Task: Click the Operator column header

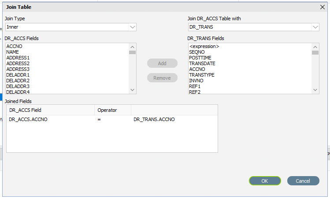Action: pos(113,110)
